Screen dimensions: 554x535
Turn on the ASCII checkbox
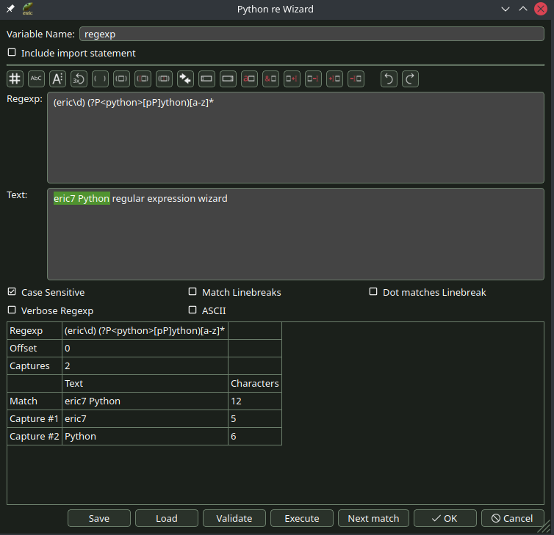(x=193, y=310)
